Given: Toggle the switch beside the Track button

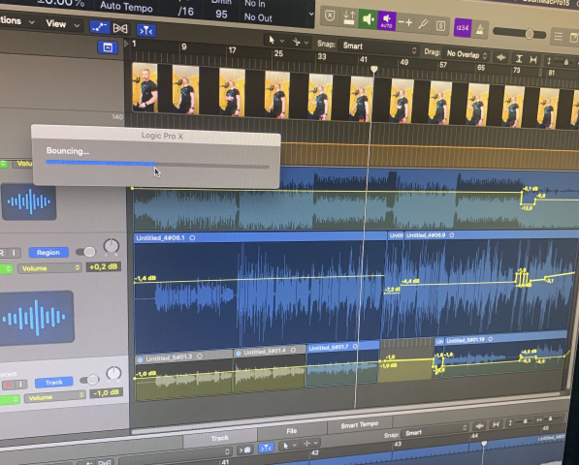Looking at the screenshot, I should (x=89, y=380).
